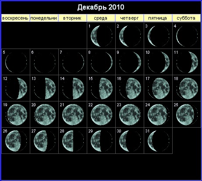Click the суббота column header
Viewport: 202px width, 181px height.
tap(186, 18)
